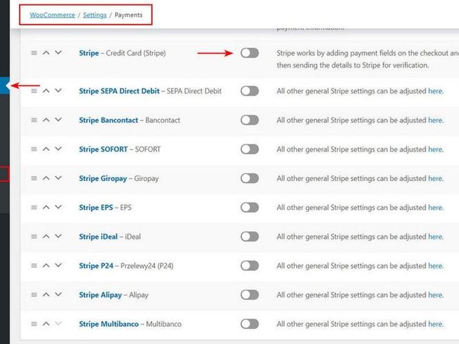Move Stripe SOFORT up one position

pyautogui.click(x=46, y=149)
